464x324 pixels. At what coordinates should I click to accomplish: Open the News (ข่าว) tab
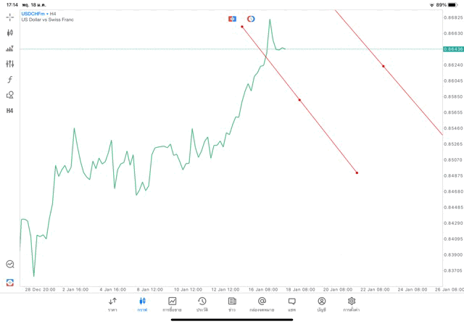pyautogui.click(x=232, y=304)
